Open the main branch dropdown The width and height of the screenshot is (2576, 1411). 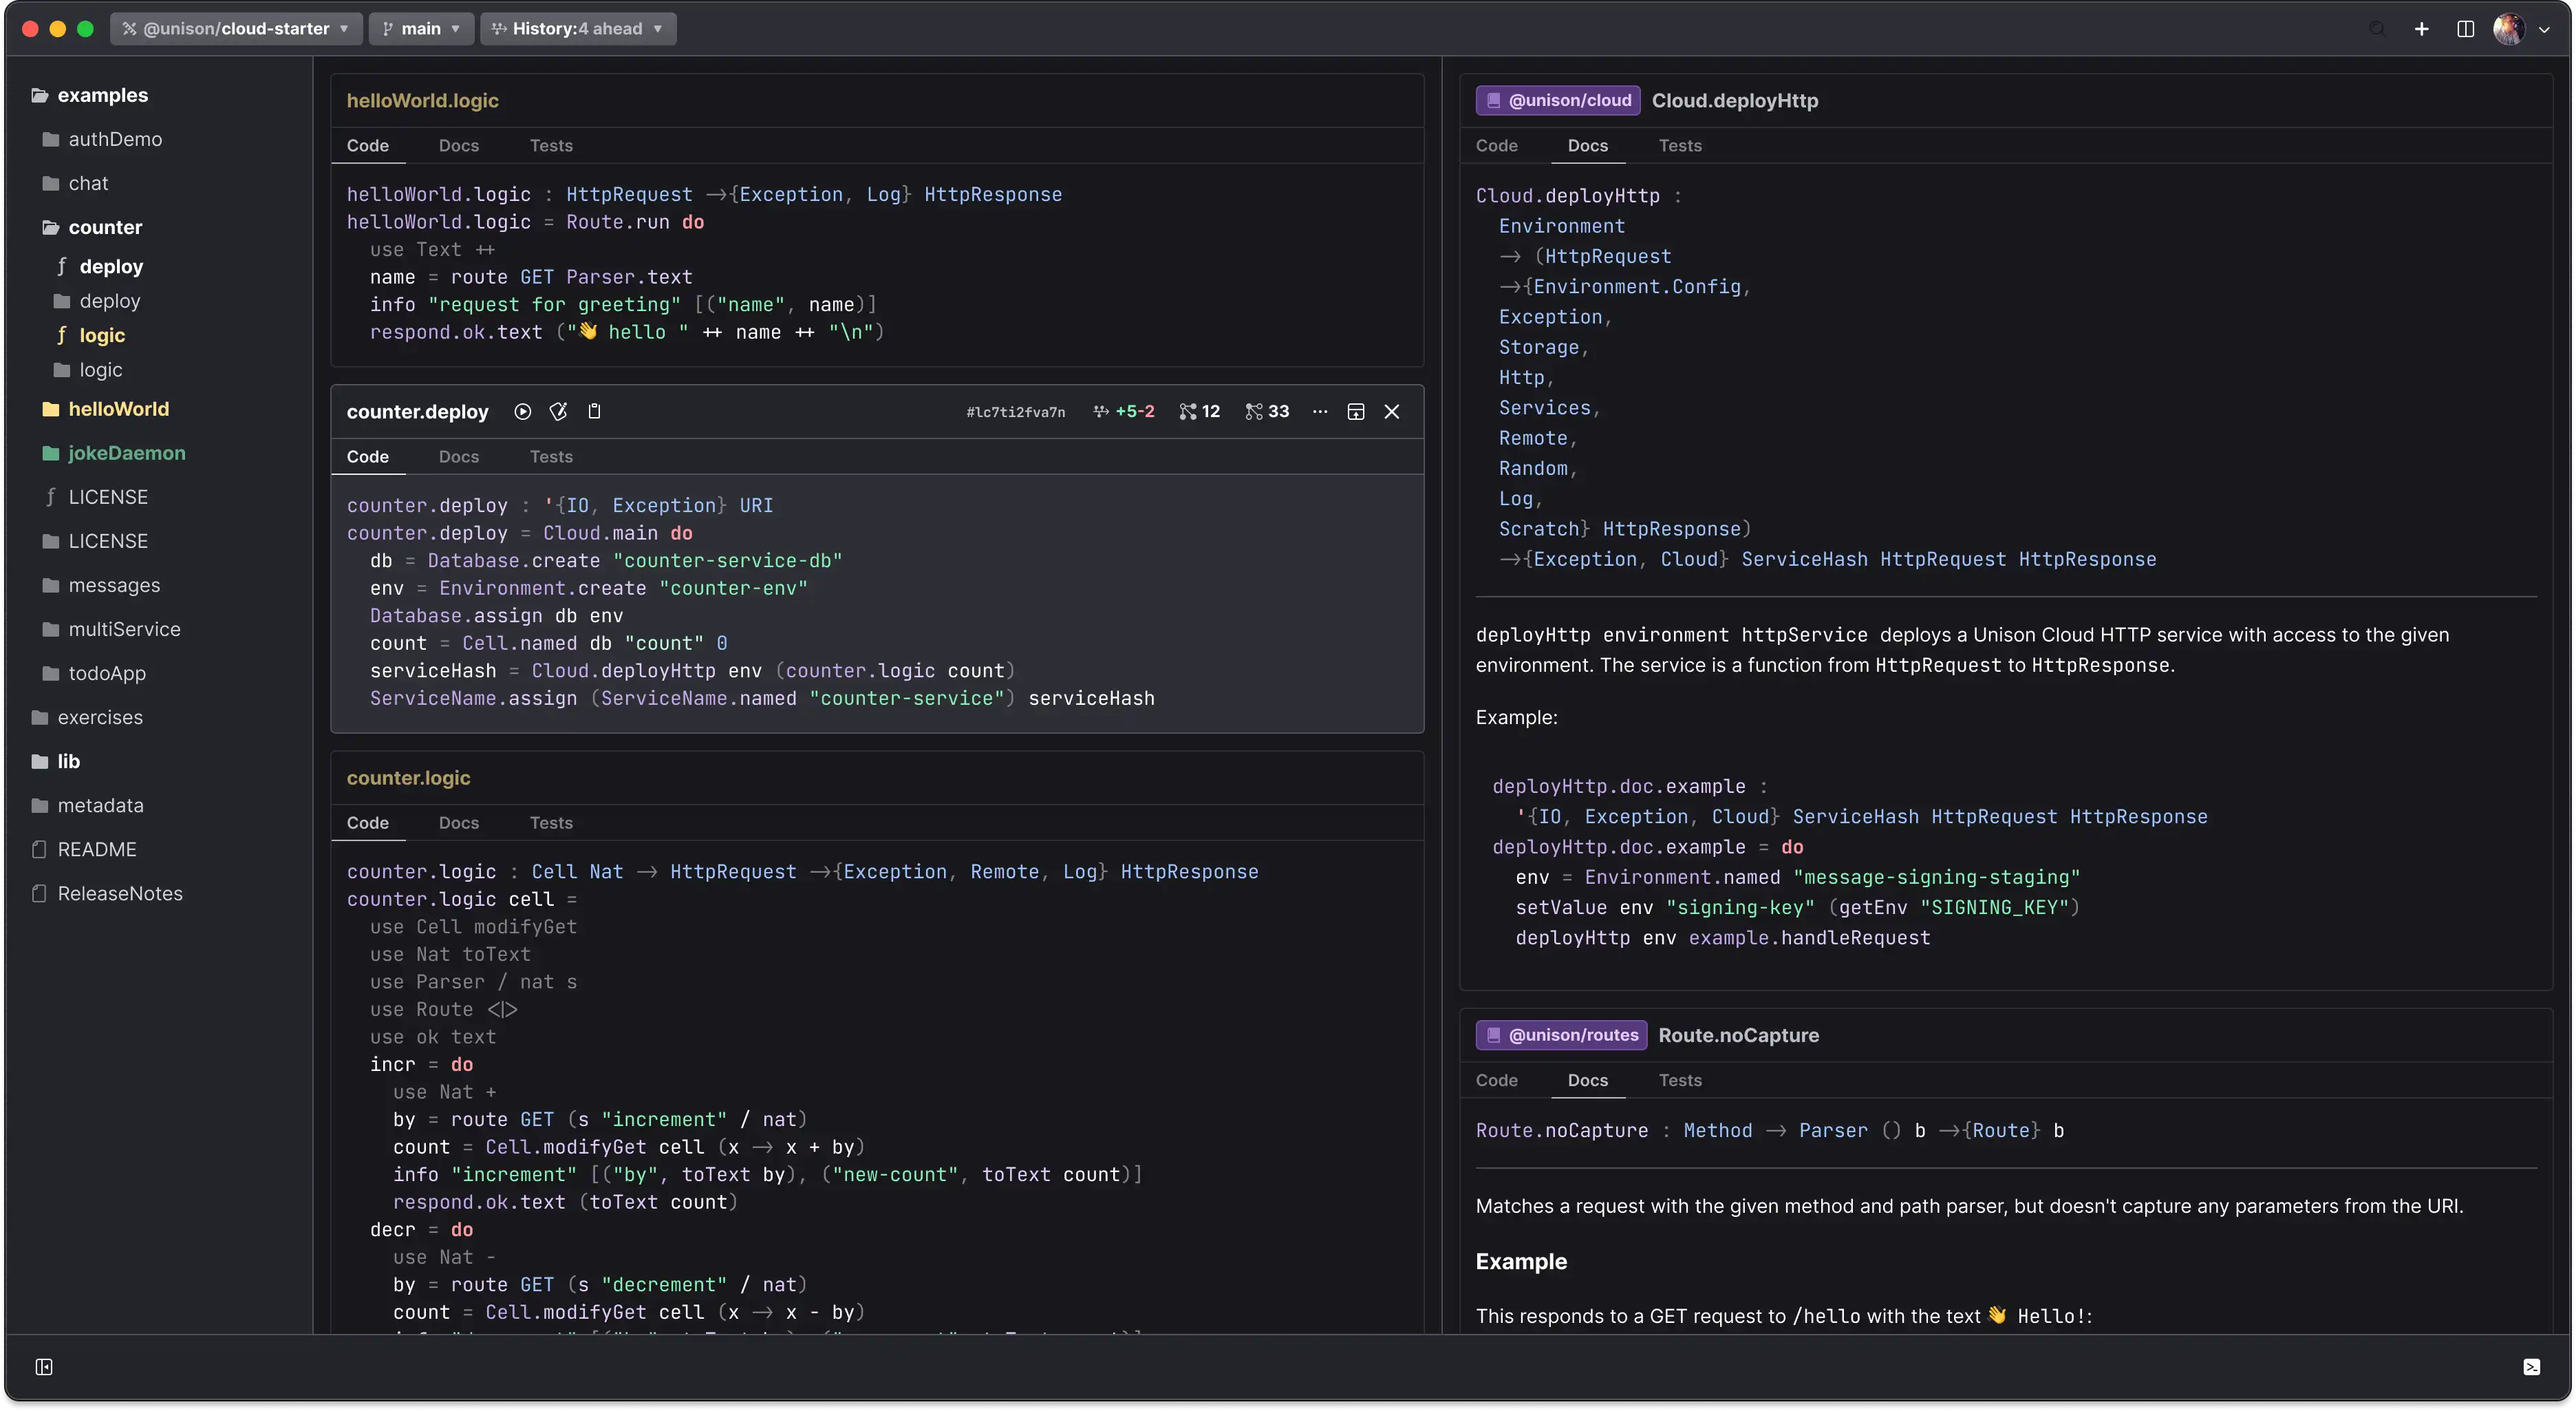421,29
